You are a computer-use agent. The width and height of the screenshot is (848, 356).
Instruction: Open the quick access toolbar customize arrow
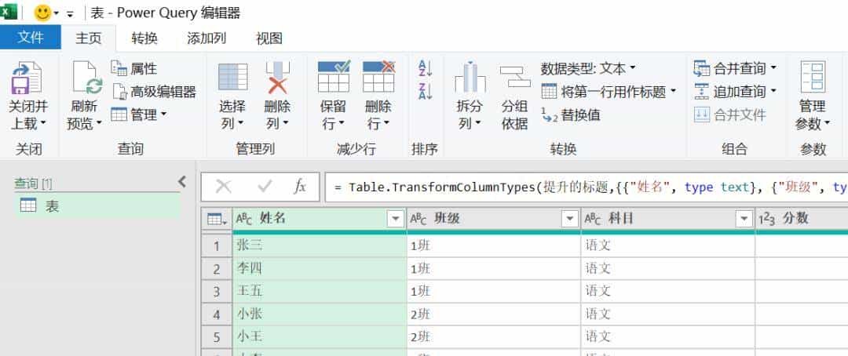[x=70, y=14]
